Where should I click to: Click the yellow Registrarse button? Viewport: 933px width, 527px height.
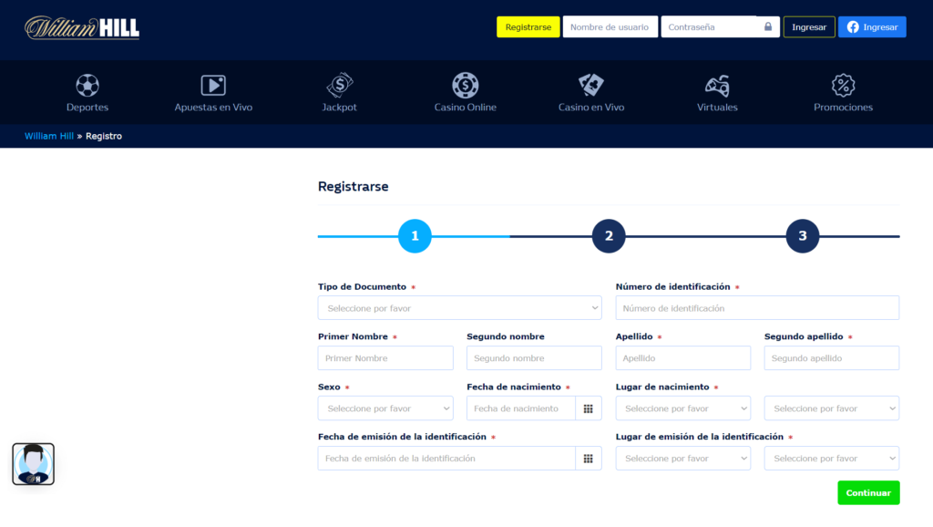(x=528, y=27)
